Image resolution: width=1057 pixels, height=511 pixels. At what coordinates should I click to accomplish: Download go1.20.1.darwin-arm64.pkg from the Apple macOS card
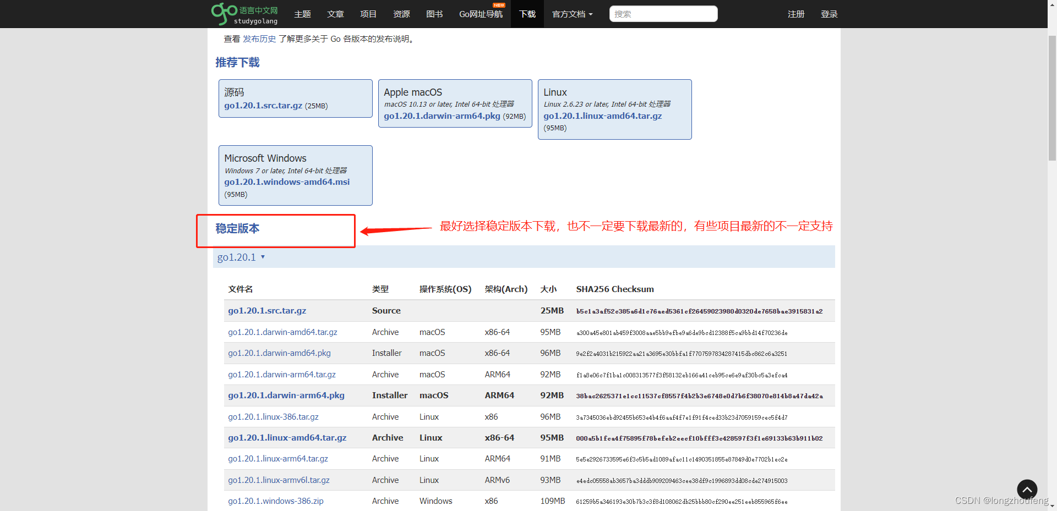(442, 116)
